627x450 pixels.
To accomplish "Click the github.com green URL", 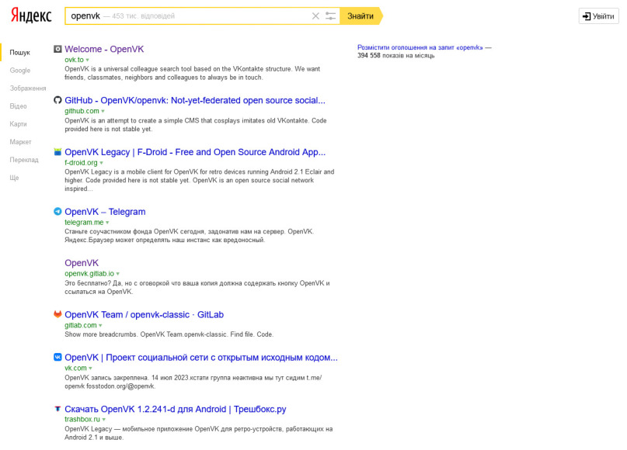I will pyautogui.click(x=82, y=111).
